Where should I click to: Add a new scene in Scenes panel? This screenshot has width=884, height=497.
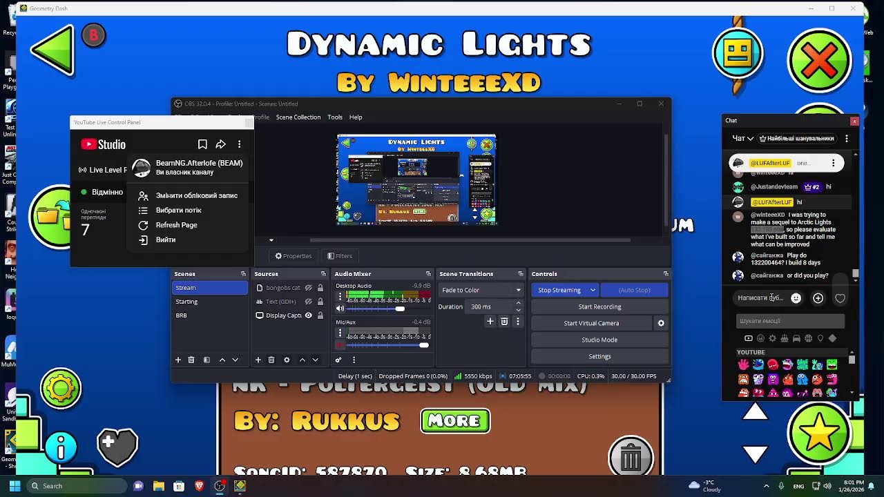177,360
